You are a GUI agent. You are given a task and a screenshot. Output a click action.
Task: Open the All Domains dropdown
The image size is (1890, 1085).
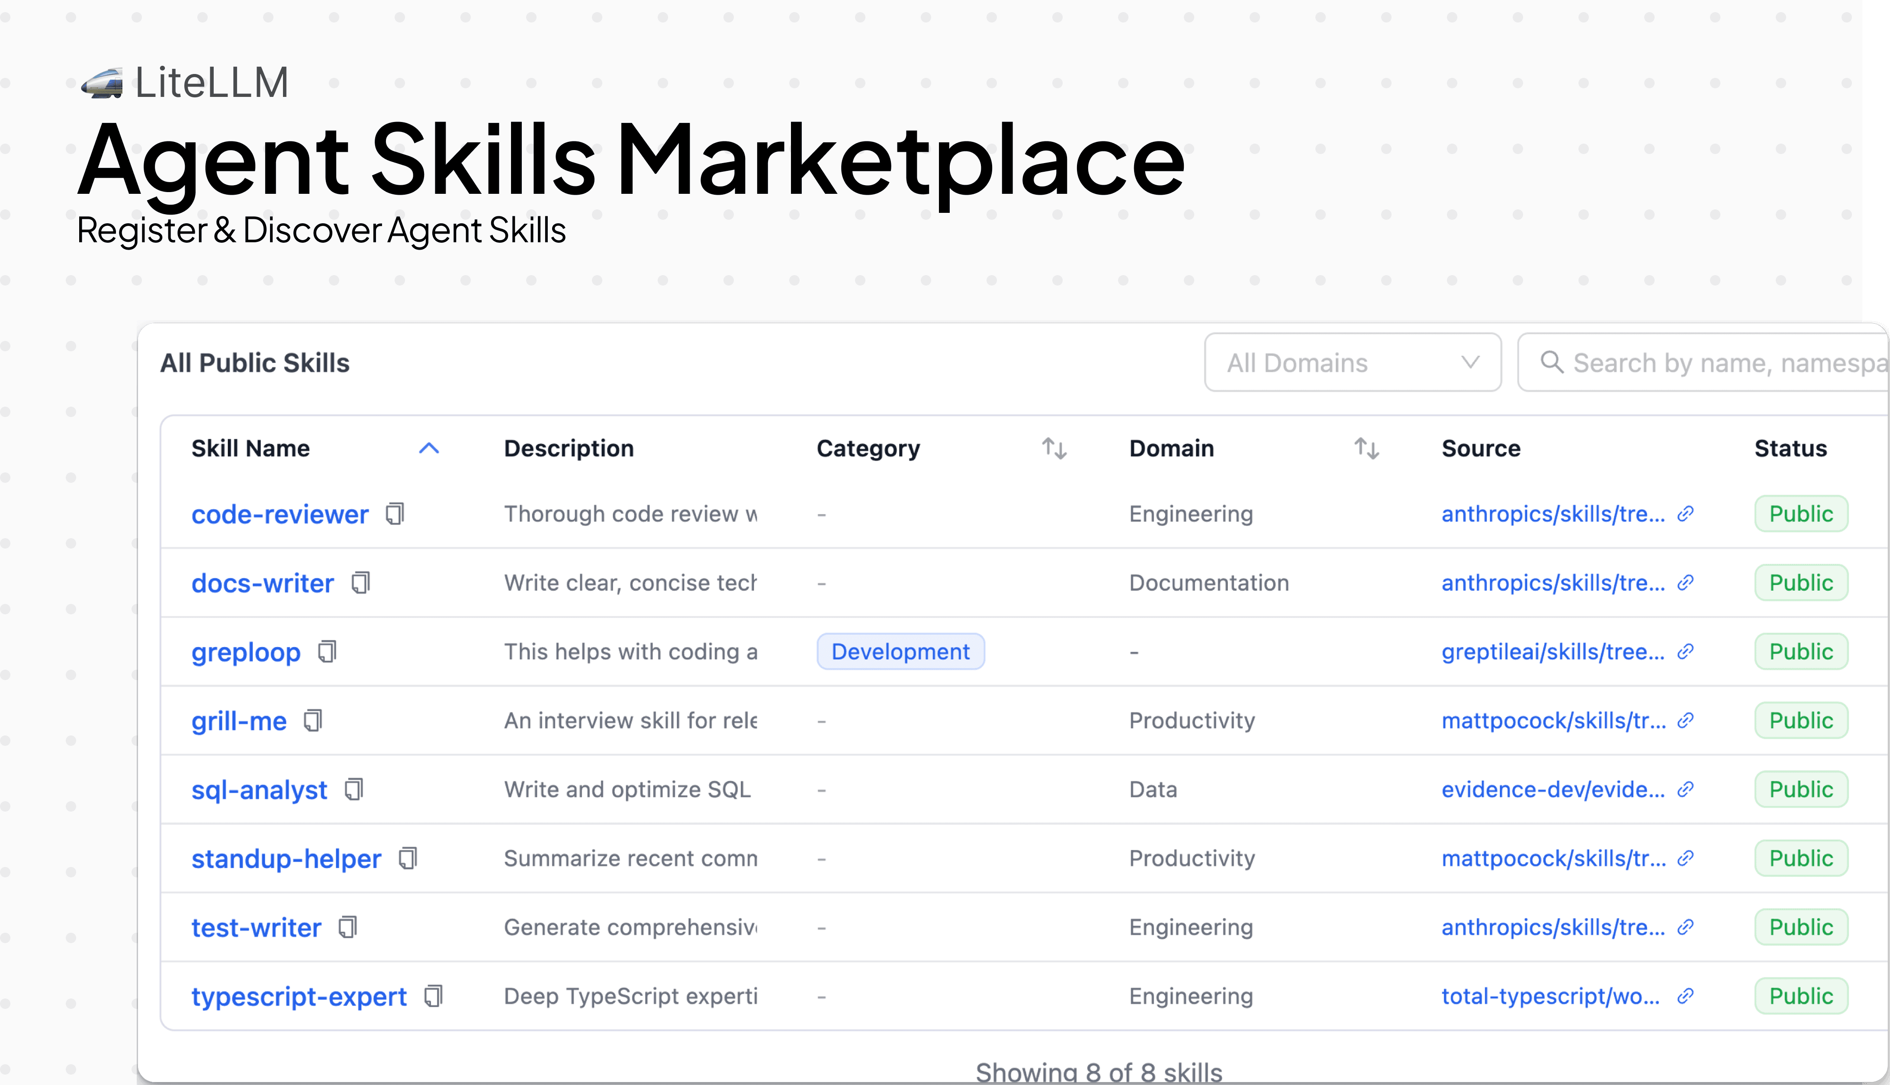coord(1353,362)
